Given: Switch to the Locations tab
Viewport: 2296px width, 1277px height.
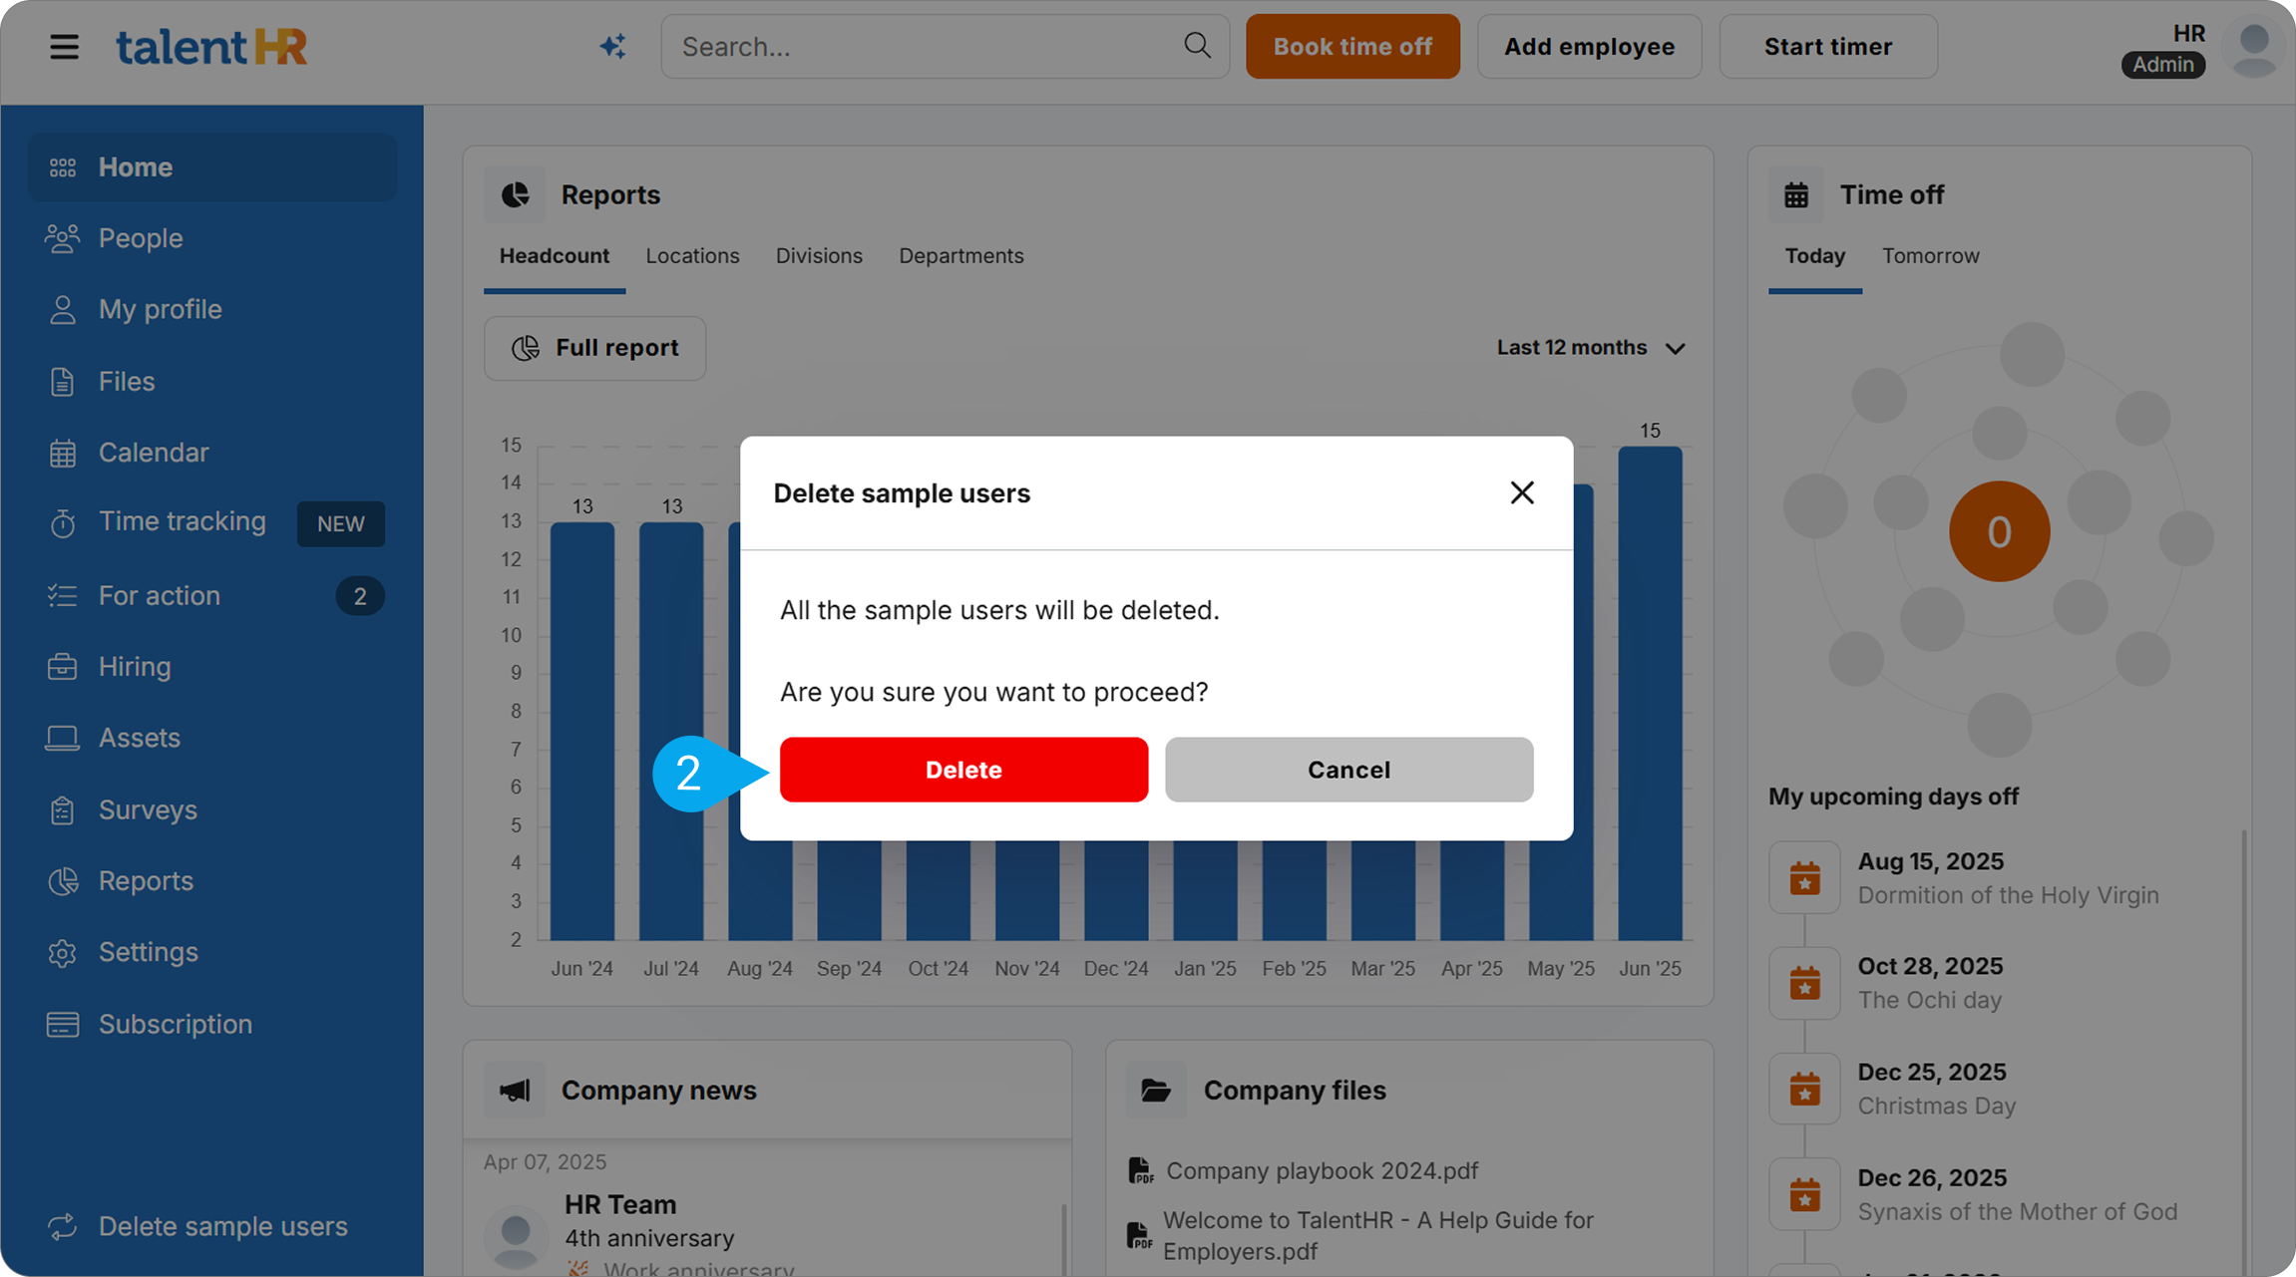Looking at the screenshot, I should (692, 256).
